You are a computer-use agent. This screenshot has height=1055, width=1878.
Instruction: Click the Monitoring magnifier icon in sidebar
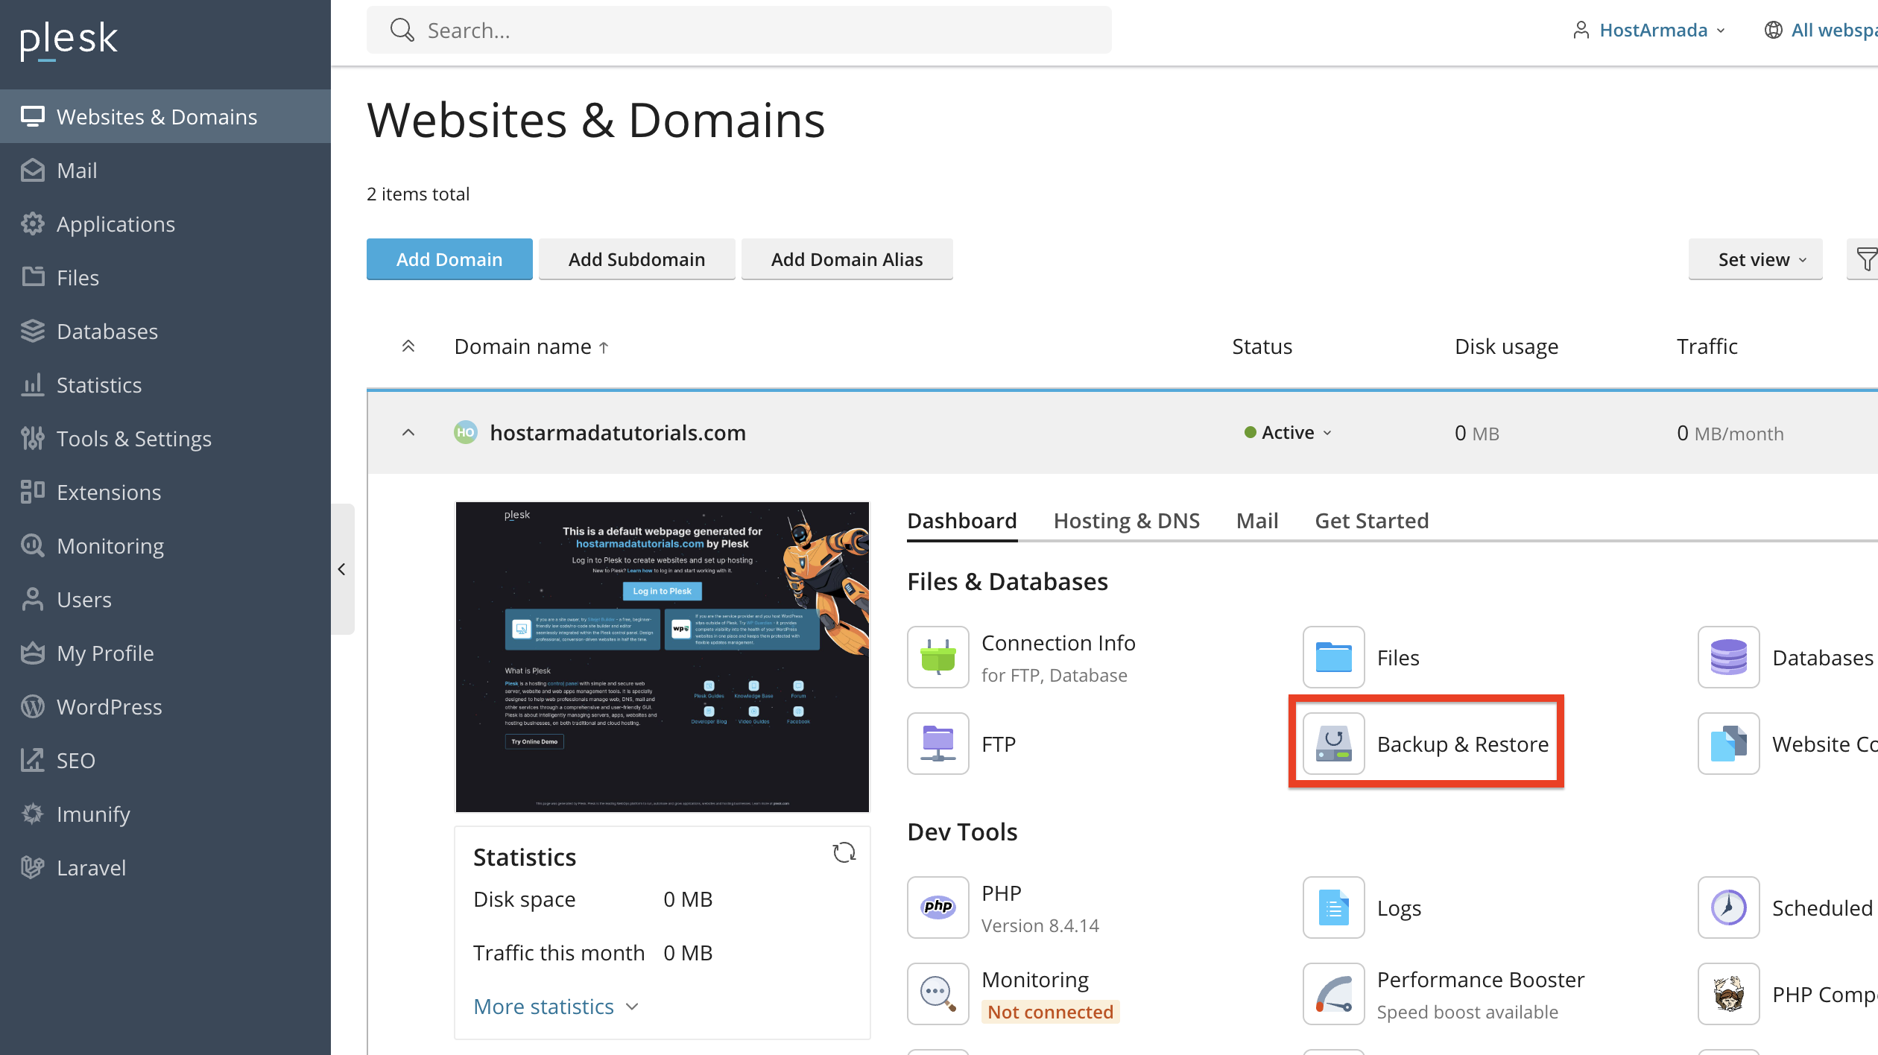coord(33,545)
